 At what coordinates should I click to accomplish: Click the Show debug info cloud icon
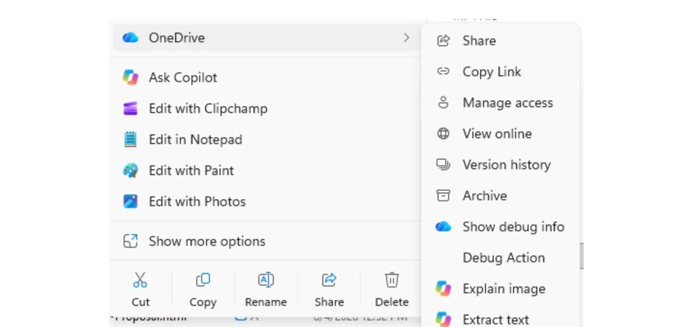pyautogui.click(x=444, y=227)
